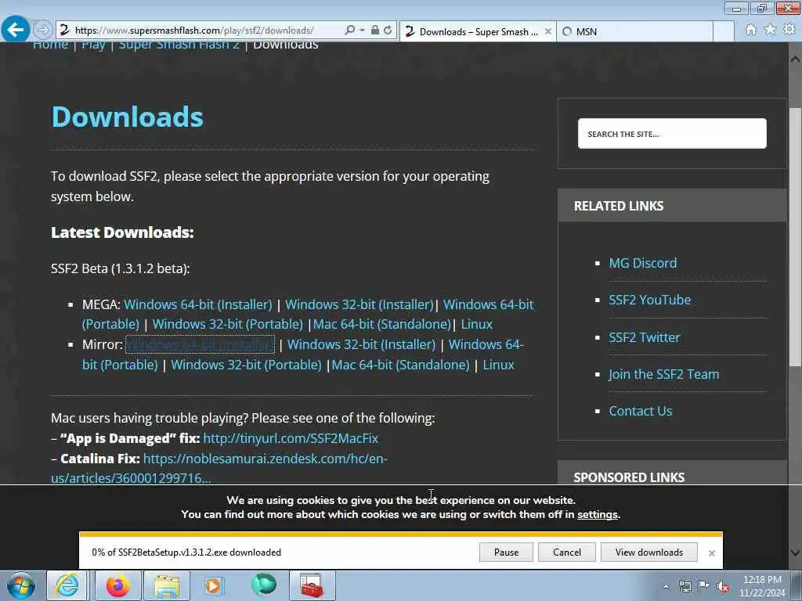This screenshot has height=601, width=802.
Task: Open MEGA Windows 32-bit (Portable) link
Action: (228, 325)
